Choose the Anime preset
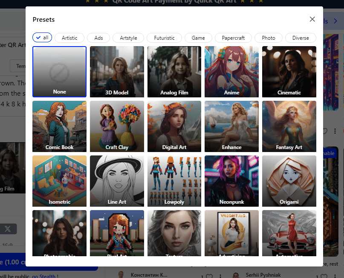The width and height of the screenshot is (344, 278). click(x=231, y=72)
